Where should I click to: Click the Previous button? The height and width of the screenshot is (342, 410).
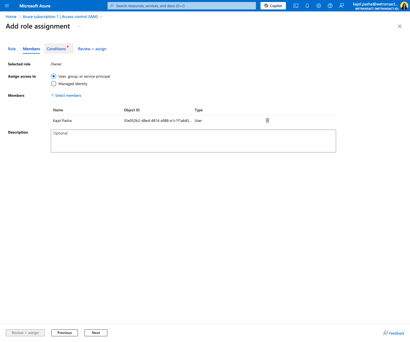[x=64, y=333]
